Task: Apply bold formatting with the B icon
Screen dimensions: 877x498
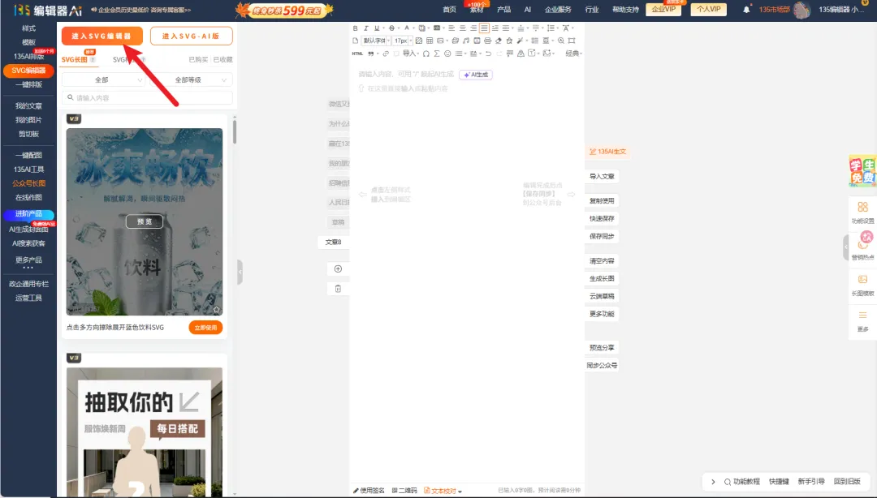Action: point(355,28)
